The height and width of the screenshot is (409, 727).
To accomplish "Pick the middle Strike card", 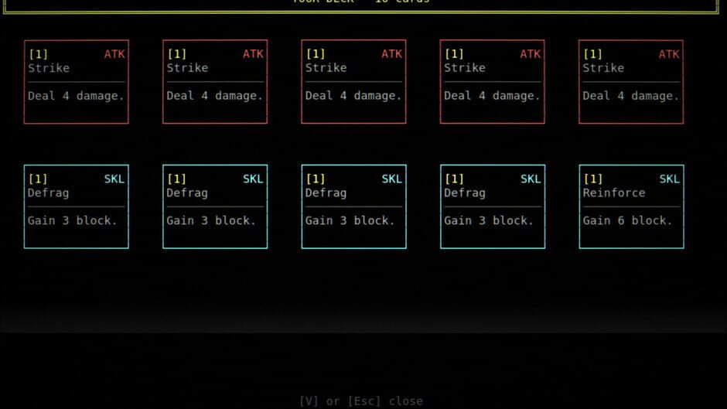I will [x=353, y=82].
